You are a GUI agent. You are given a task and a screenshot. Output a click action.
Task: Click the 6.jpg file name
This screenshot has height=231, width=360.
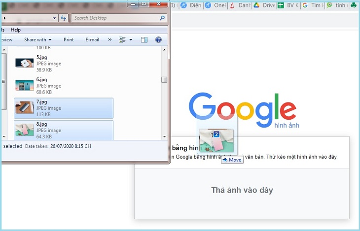(41, 80)
